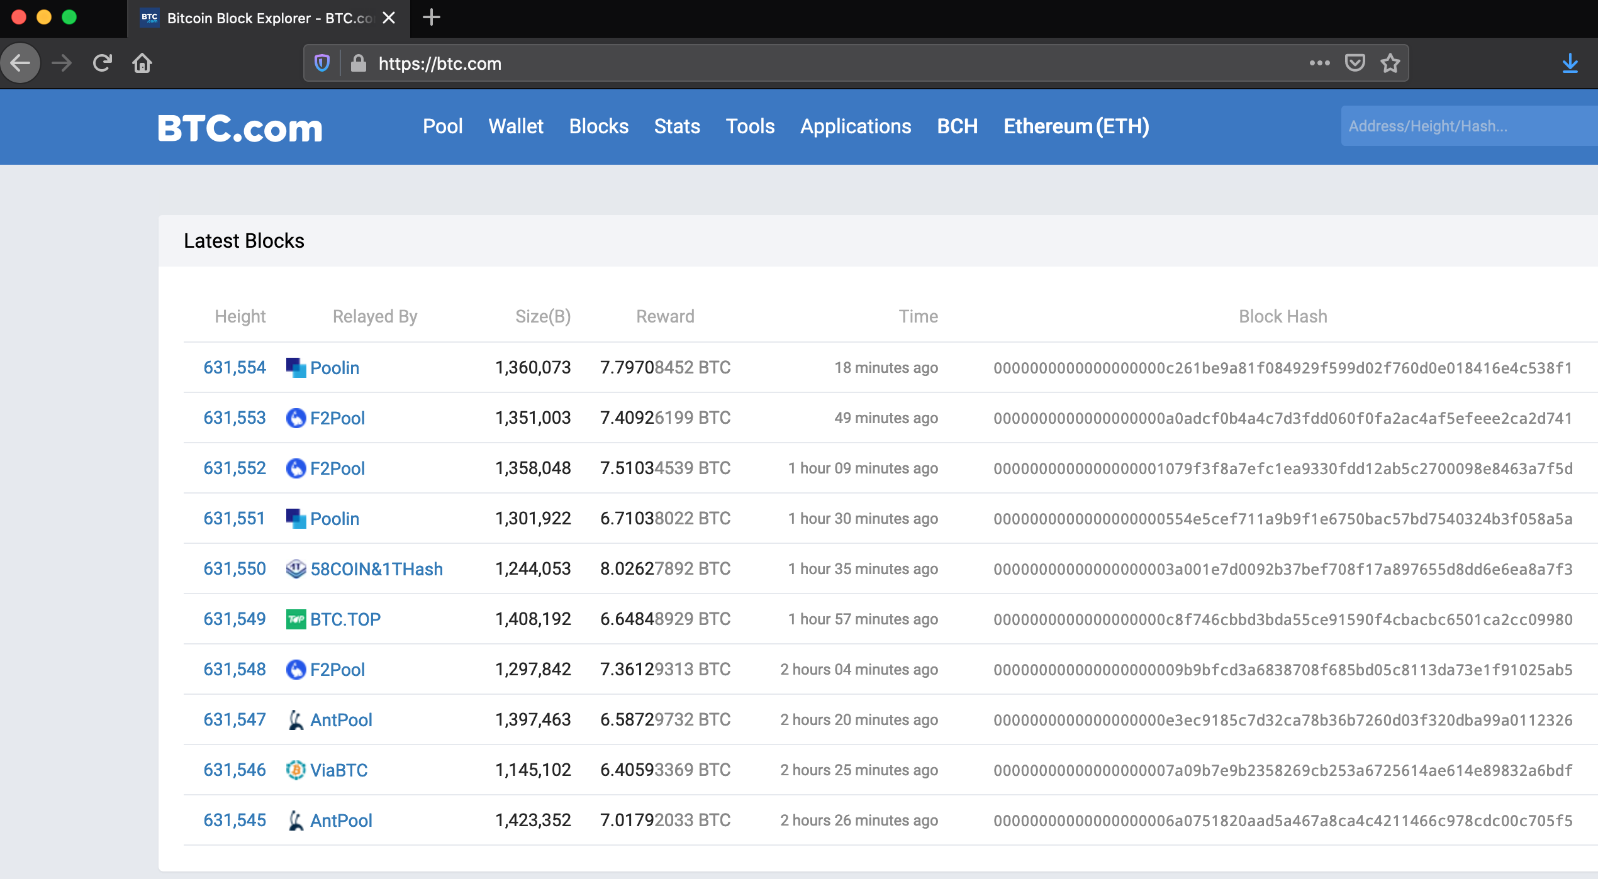Open block height 631,554

[235, 368]
